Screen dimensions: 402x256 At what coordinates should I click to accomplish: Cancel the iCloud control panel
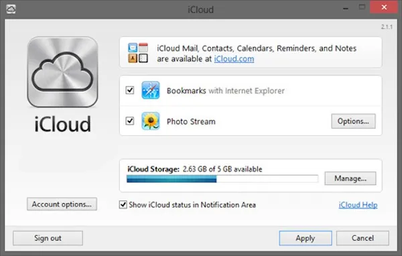tap(362, 238)
